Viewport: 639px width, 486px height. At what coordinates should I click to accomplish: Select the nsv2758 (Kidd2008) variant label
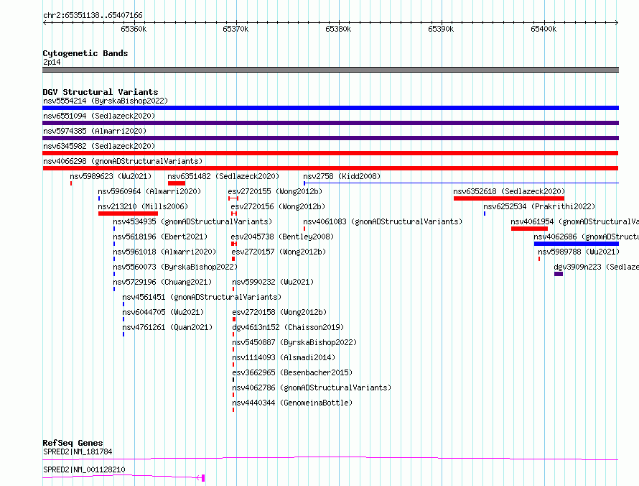342,176
